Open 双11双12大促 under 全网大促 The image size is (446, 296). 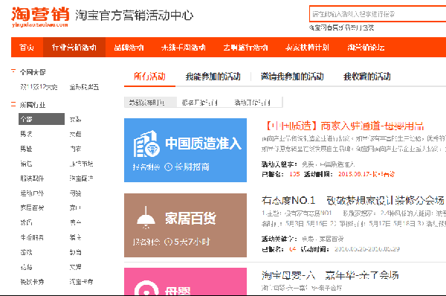[39, 87]
